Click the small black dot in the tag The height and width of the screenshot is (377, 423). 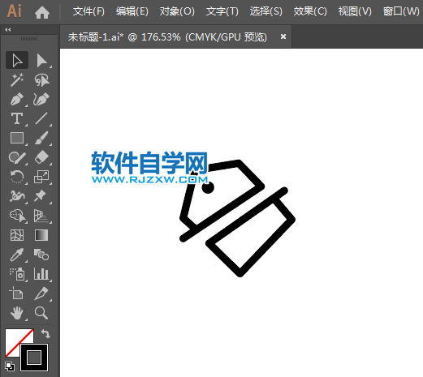(x=208, y=187)
